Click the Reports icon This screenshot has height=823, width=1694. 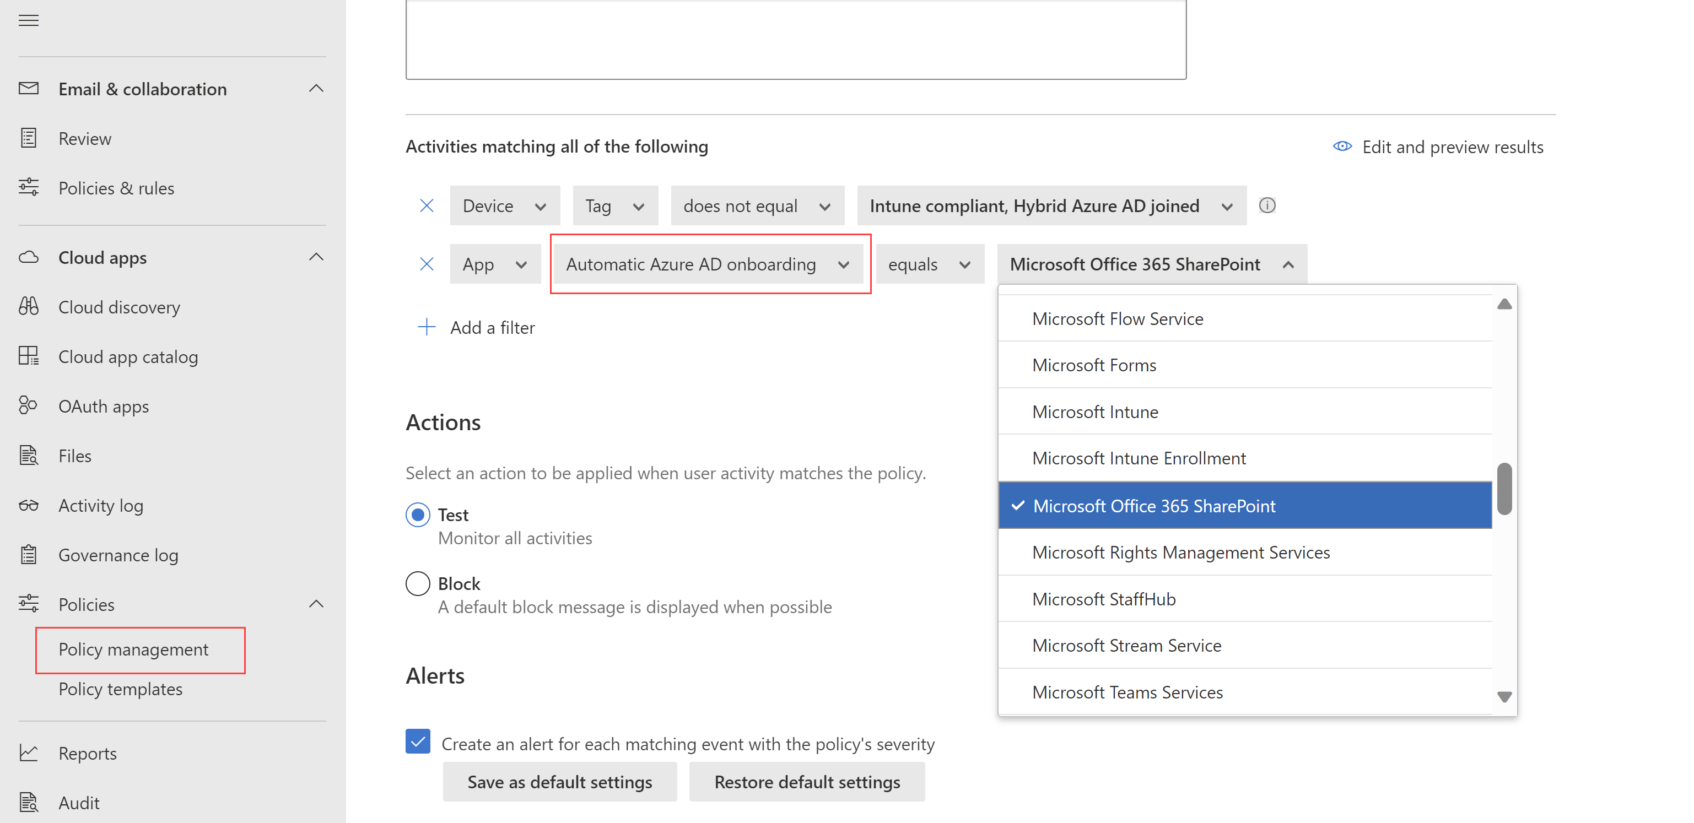point(29,753)
